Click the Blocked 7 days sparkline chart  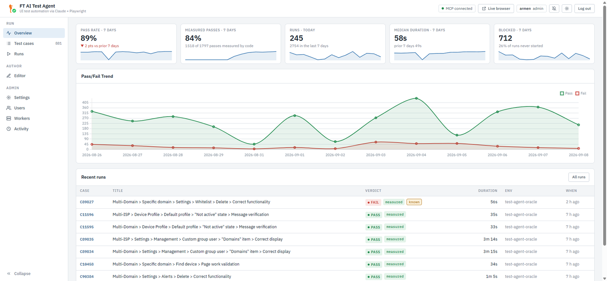tap(544, 55)
